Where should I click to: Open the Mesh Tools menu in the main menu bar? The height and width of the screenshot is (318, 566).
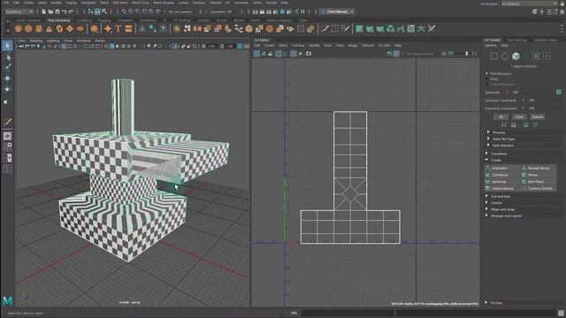[141, 3]
